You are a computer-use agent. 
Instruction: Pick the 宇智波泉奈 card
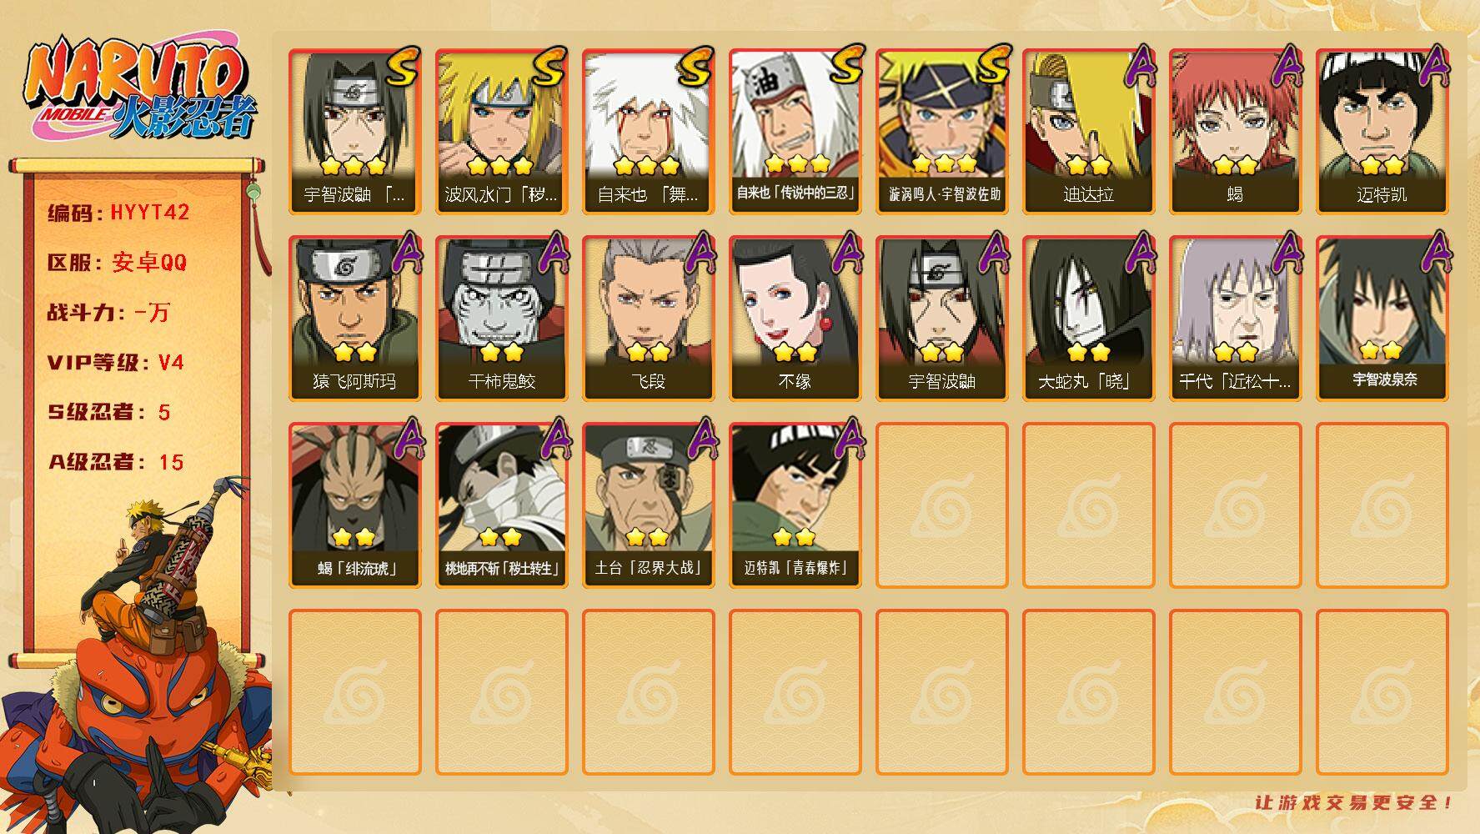1382,319
